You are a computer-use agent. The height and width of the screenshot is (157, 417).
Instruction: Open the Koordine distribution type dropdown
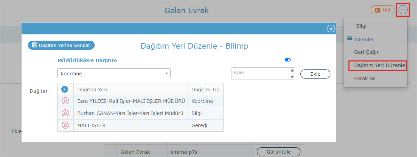(x=114, y=73)
